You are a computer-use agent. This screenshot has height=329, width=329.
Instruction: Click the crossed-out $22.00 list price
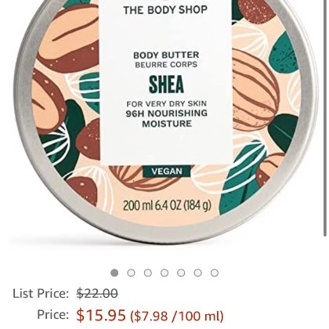point(97,293)
